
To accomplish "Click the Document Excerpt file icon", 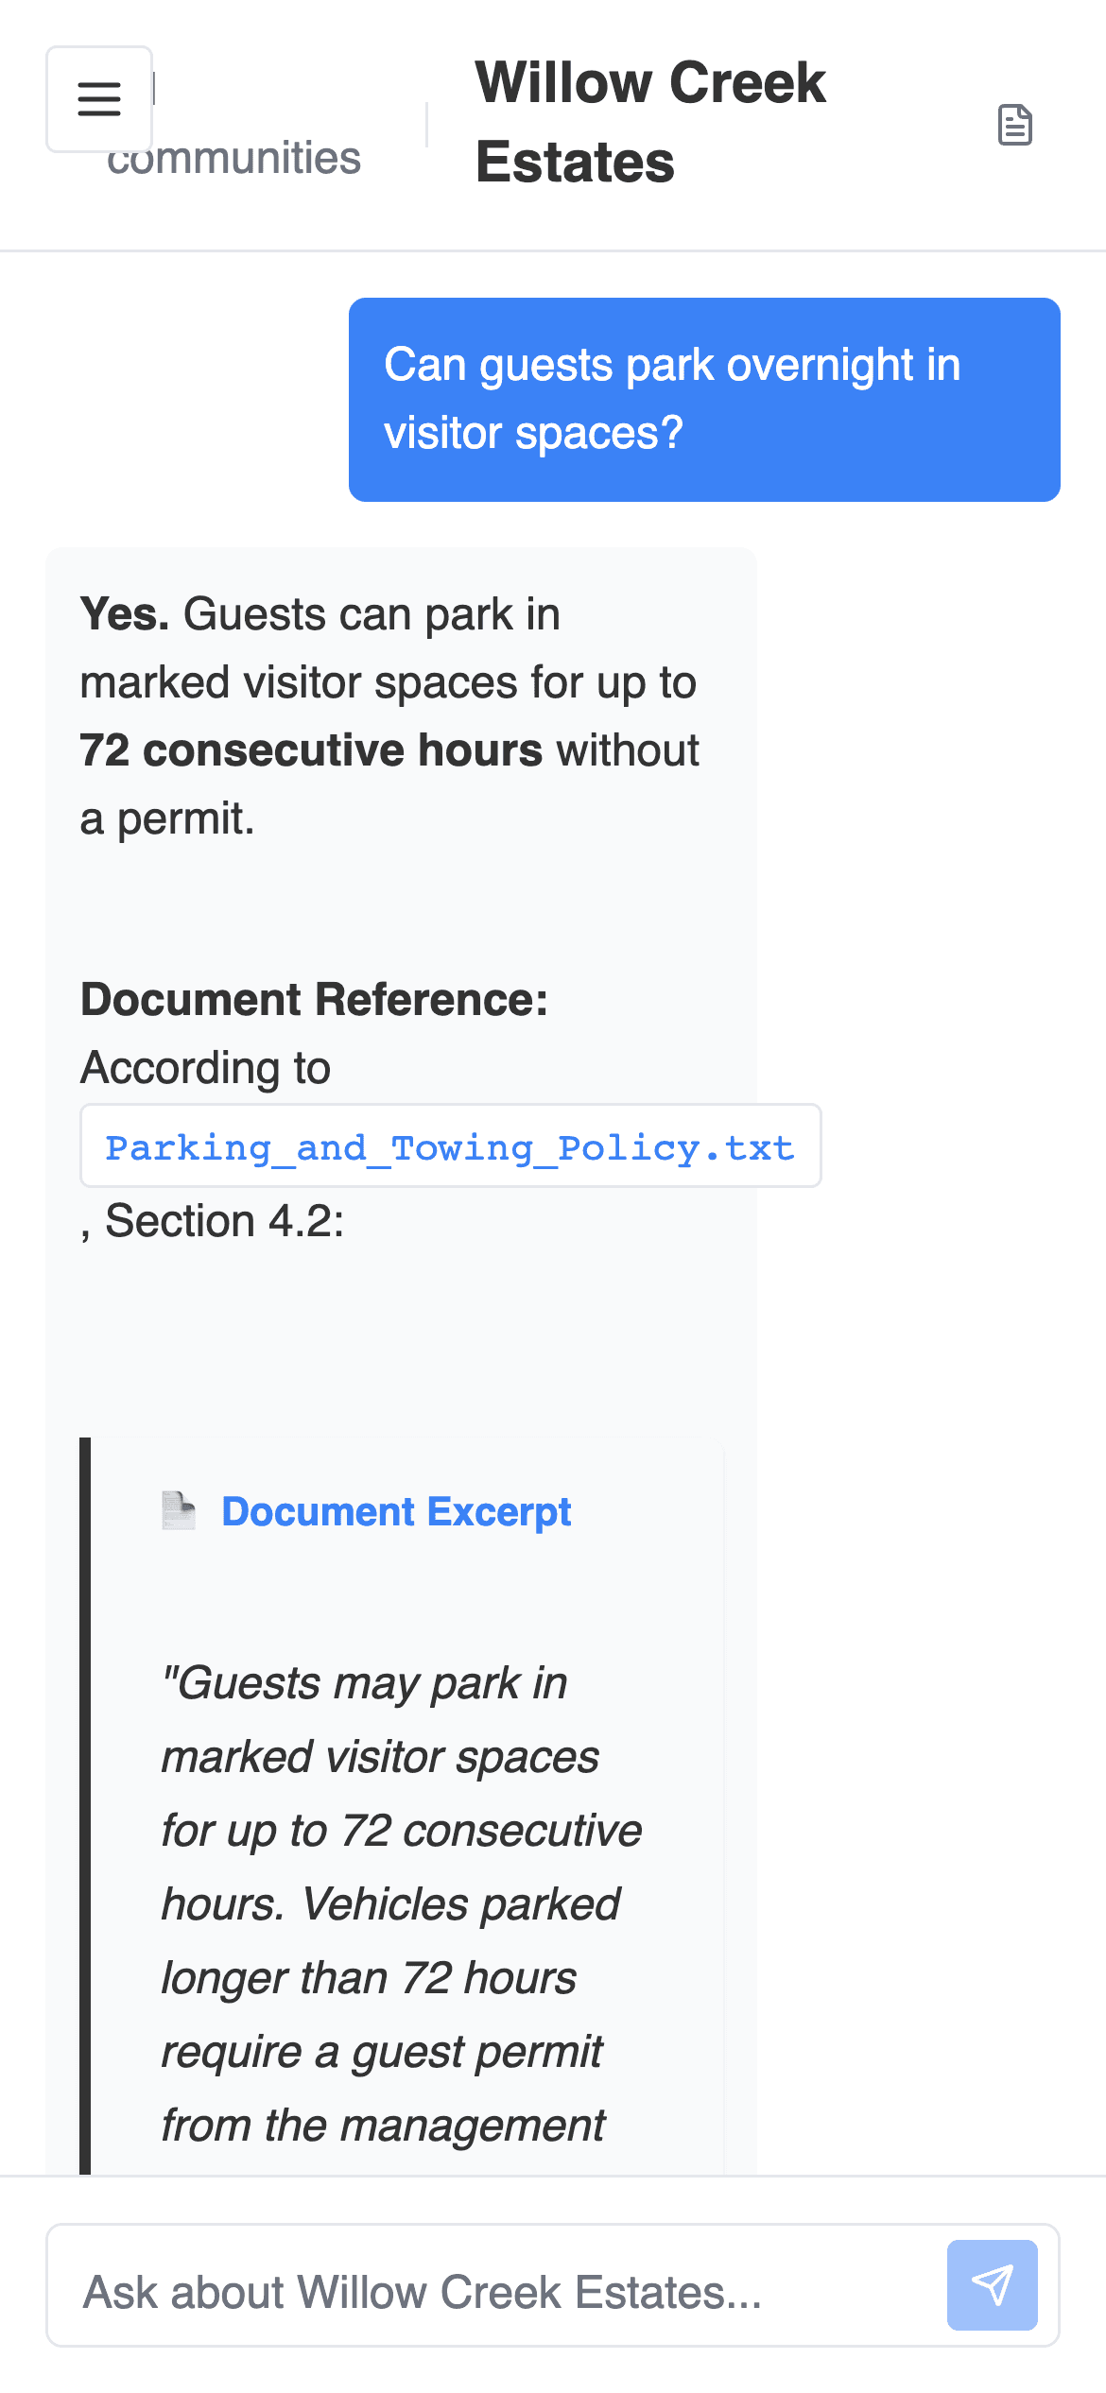I will (179, 1510).
